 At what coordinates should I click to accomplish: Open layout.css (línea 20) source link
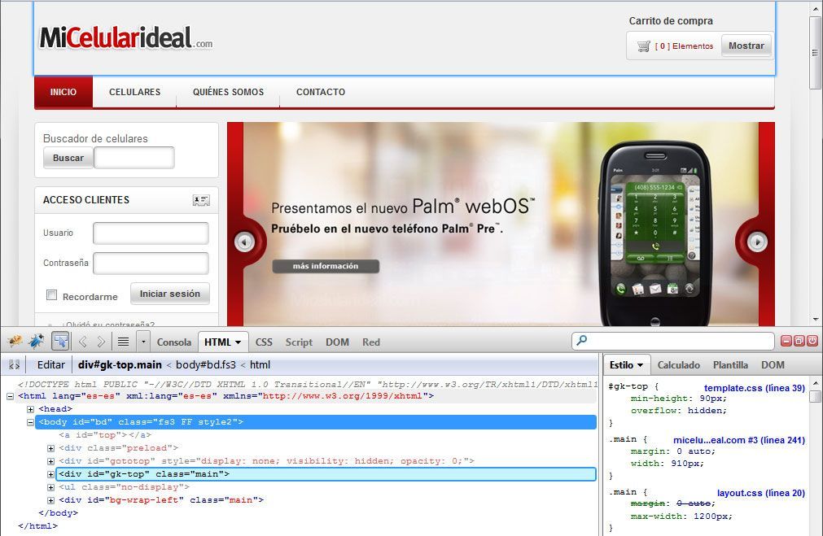761,493
